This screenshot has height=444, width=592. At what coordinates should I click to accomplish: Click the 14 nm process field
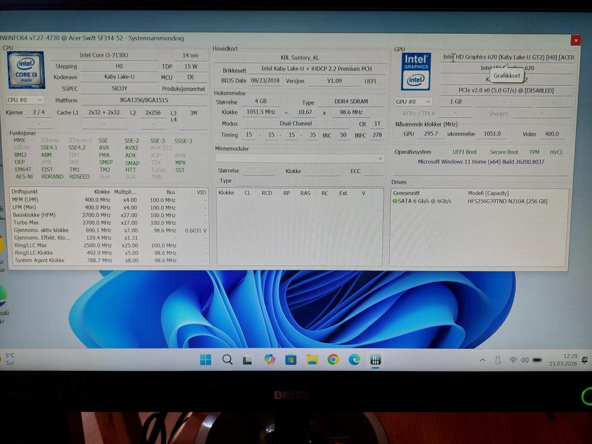click(191, 55)
